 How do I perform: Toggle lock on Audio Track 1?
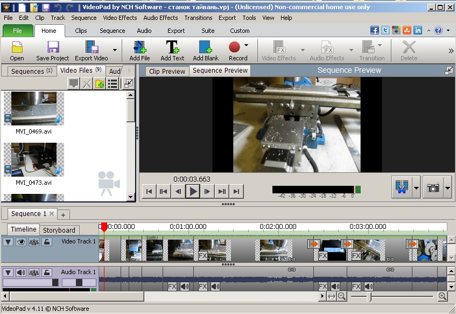tap(46, 273)
